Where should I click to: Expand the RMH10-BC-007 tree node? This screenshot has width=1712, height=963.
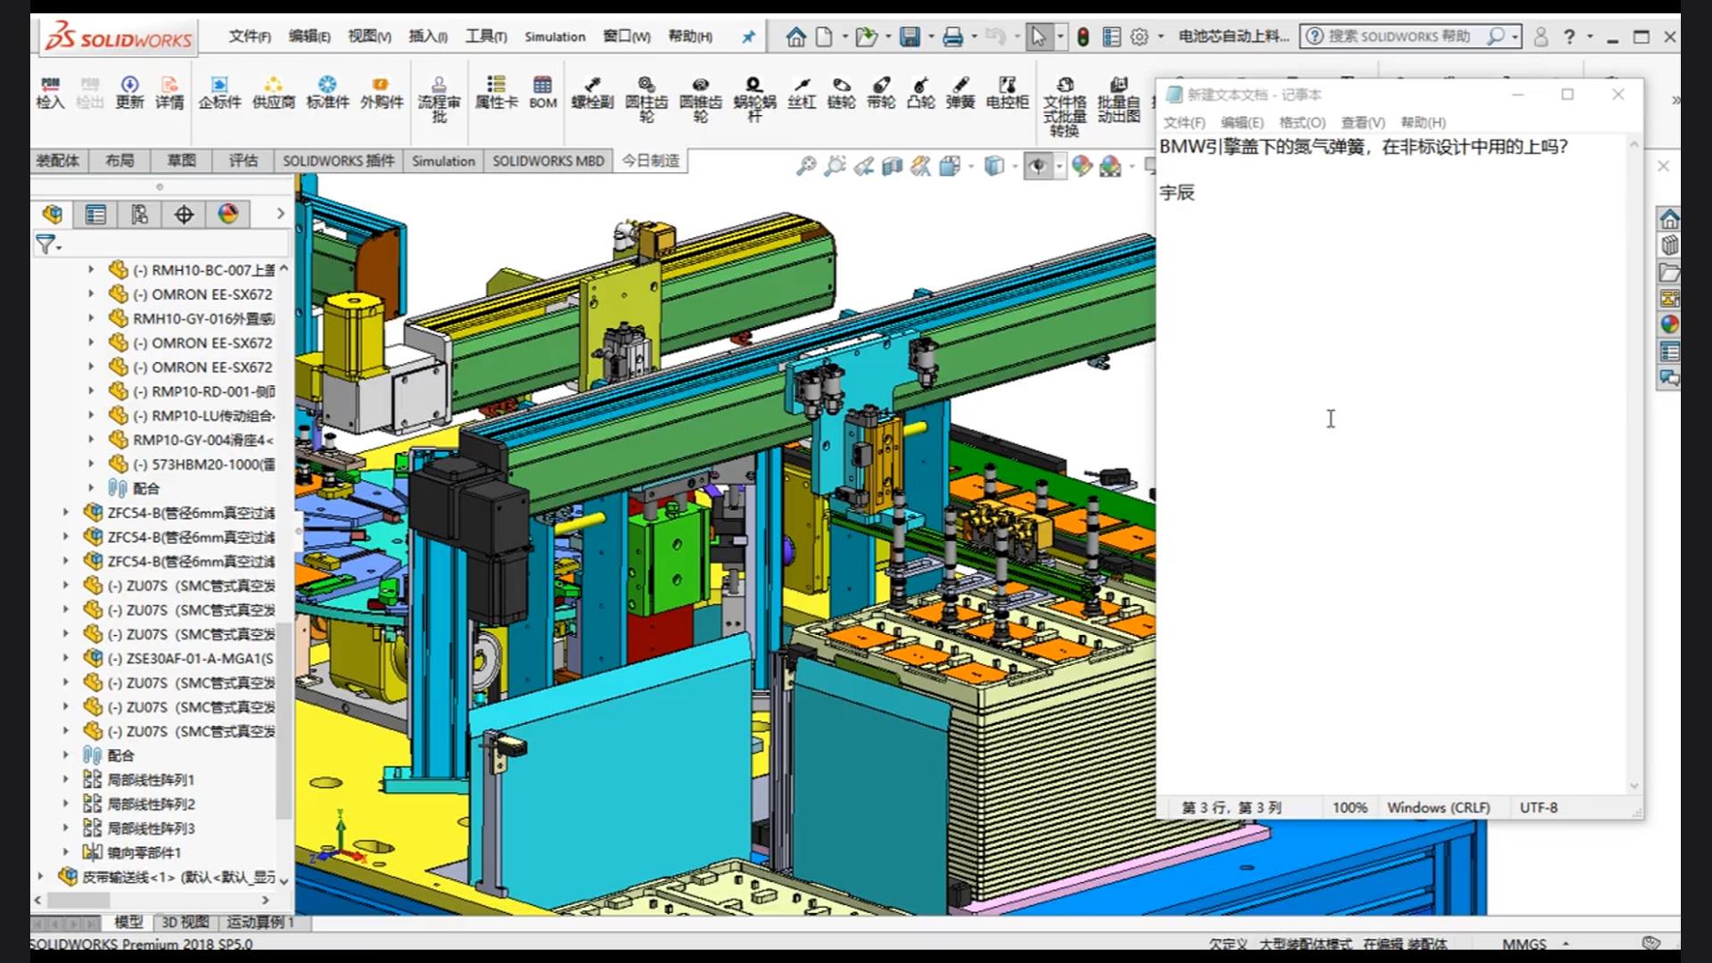click(91, 268)
